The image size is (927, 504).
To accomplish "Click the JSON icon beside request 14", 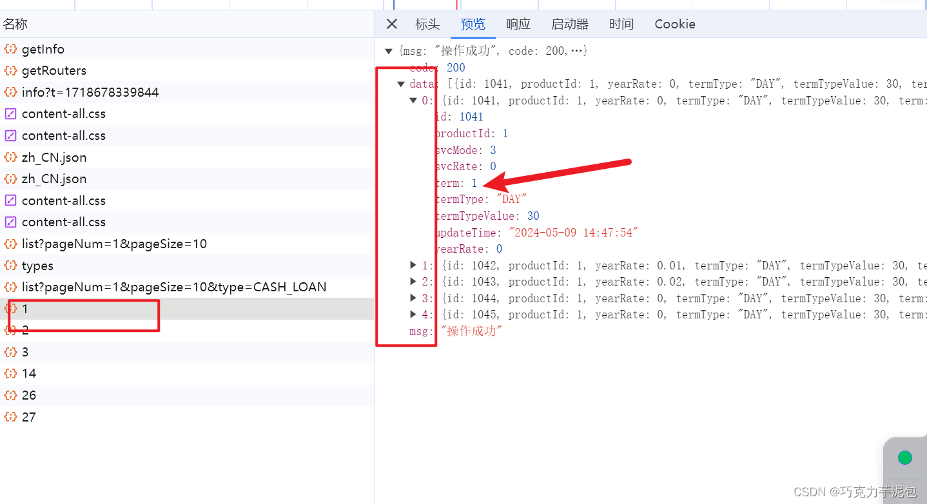I will coord(10,373).
